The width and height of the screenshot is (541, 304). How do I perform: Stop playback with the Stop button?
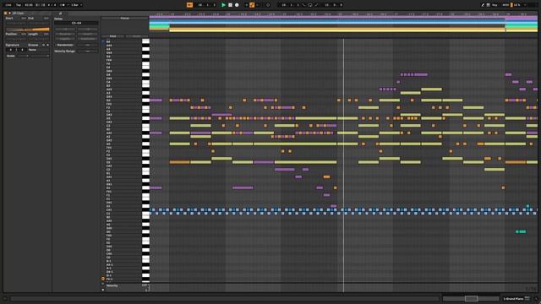tap(230, 5)
